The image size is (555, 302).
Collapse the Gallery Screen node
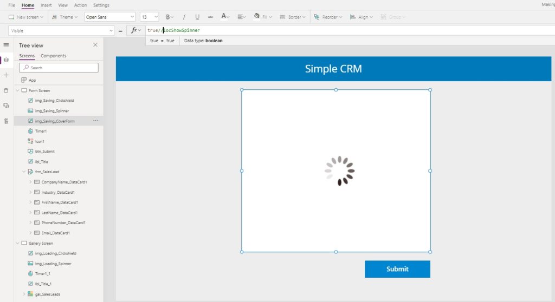[17, 244]
